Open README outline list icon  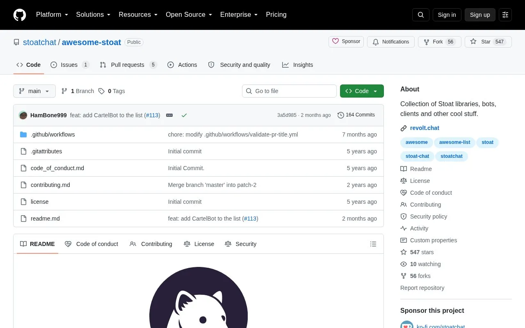point(373,244)
